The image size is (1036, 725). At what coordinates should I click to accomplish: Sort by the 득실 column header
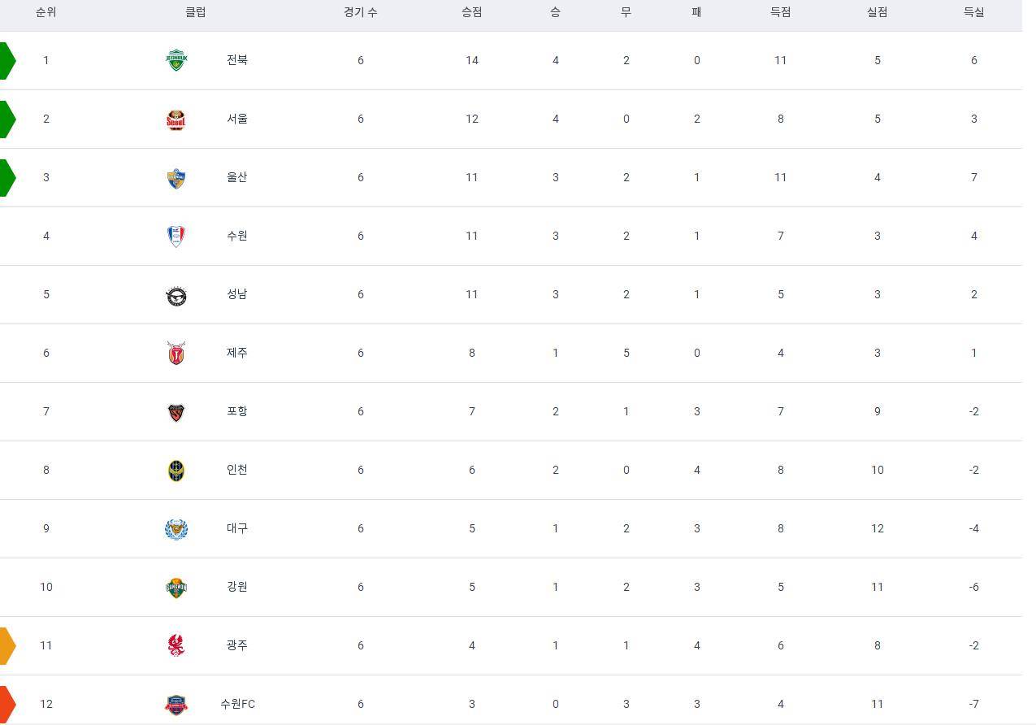[973, 12]
